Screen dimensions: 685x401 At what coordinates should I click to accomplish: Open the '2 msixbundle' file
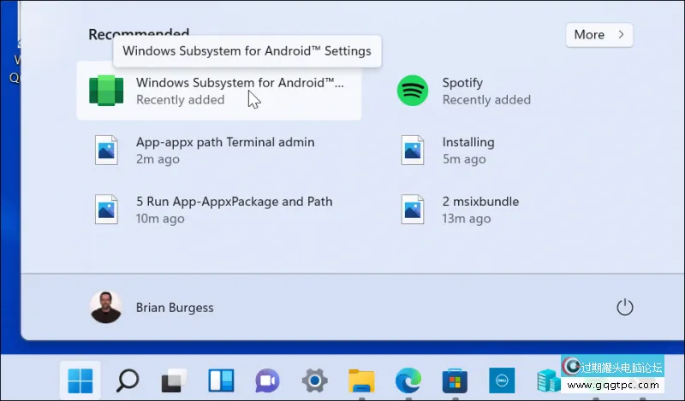point(479,210)
